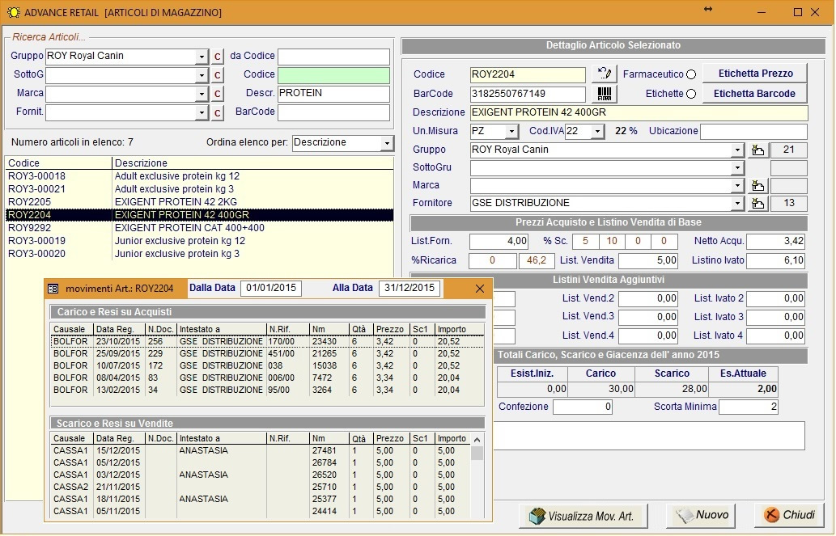Viewport: 836px width, 536px height.
Task: Select article row ROY9292 EXIGENT PROTEIN CAT 400+400
Action: pyautogui.click(x=199, y=228)
